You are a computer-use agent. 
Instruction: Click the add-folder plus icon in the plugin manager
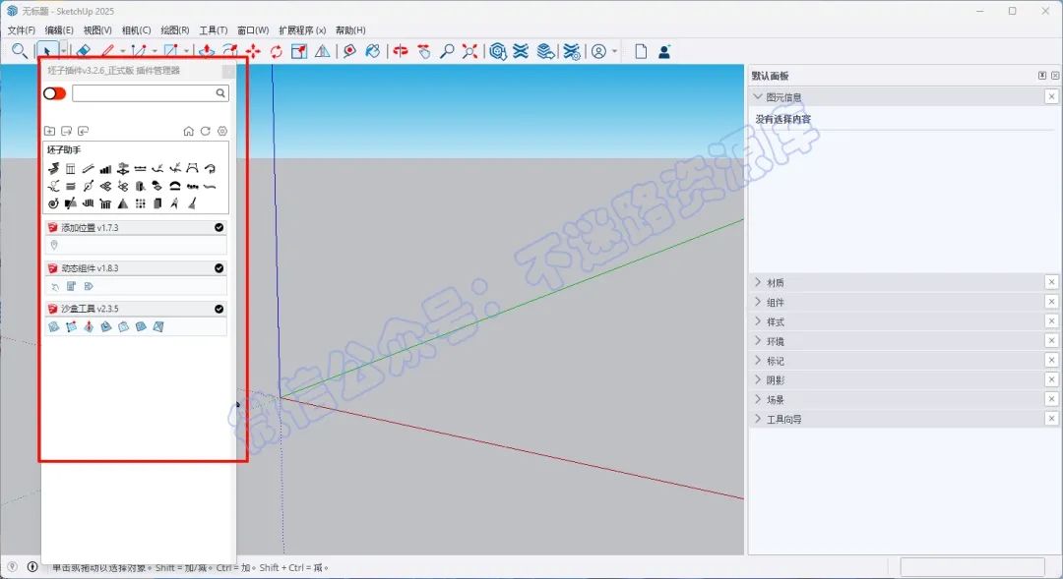49,131
